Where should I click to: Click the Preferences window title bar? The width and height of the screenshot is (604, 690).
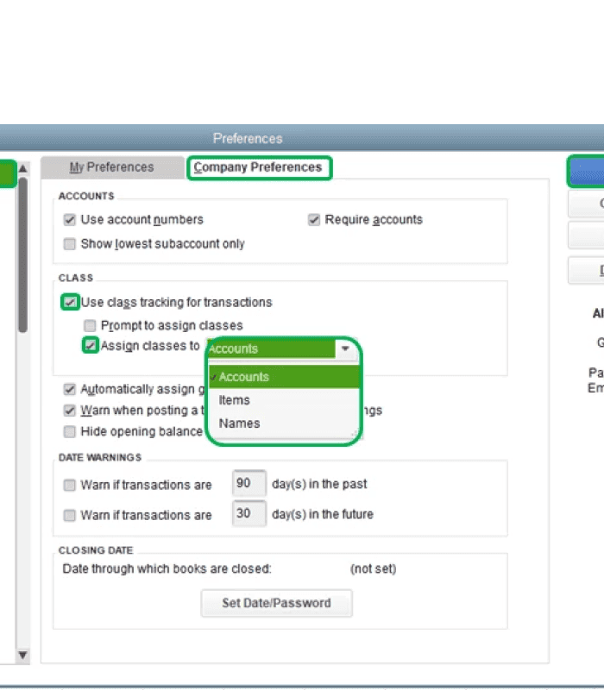point(302,138)
